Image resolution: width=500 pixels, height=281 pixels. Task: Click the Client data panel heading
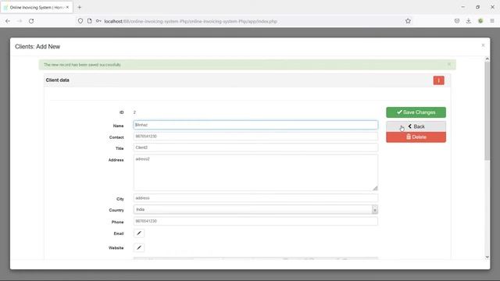[x=57, y=80]
